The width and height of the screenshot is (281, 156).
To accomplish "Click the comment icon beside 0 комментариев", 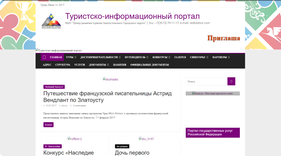I will coord(70,105).
